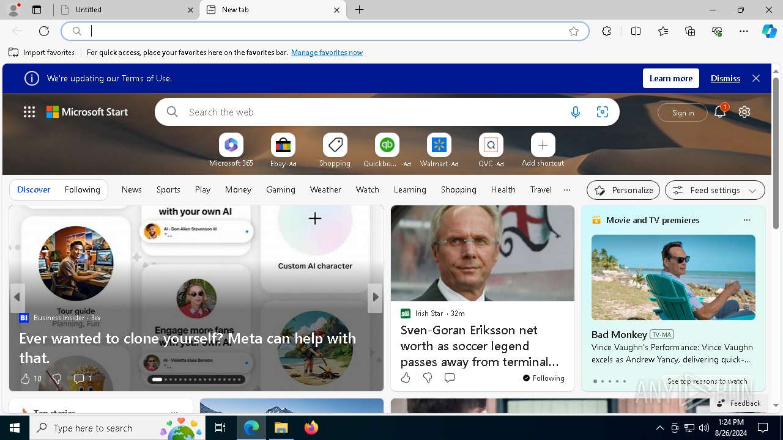Show more feed categories ellipsis
The height and width of the screenshot is (440, 783).
(x=567, y=190)
